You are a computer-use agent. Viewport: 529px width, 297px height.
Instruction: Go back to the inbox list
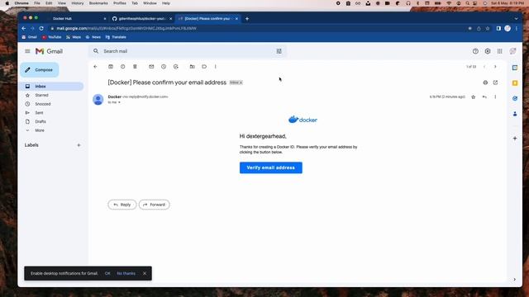pos(95,67)
